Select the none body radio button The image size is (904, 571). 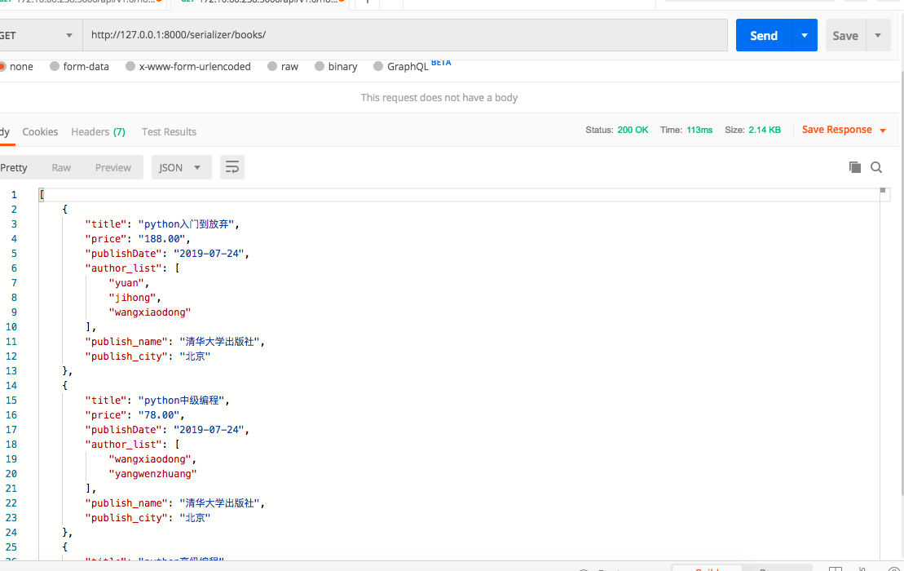(2, 66)
